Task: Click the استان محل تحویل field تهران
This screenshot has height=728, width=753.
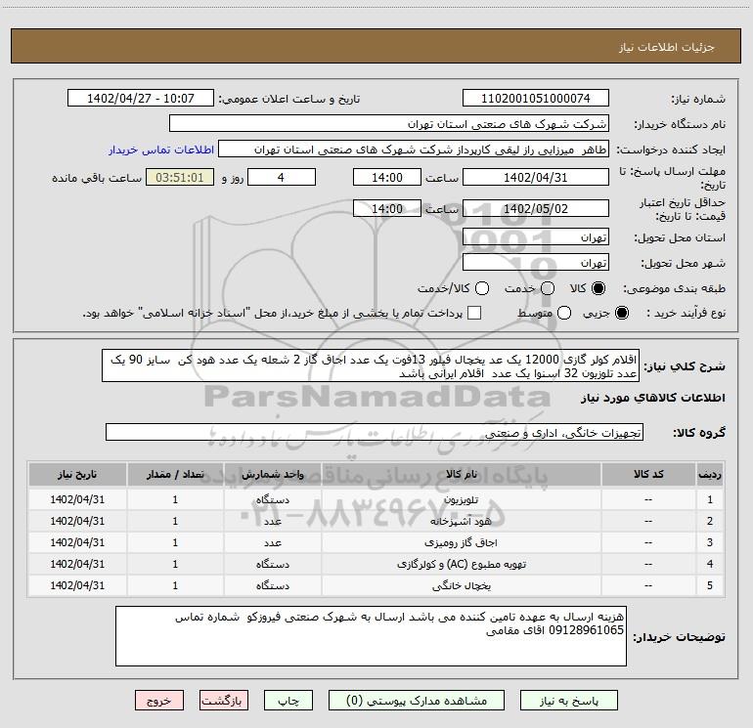Action: pyautogui.click(x=536, y=237)
